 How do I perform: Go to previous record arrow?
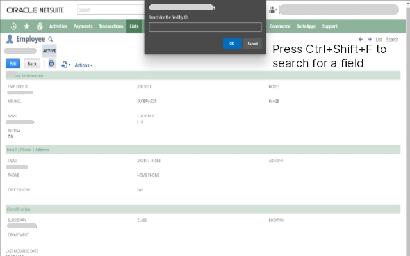pos(361,40)
